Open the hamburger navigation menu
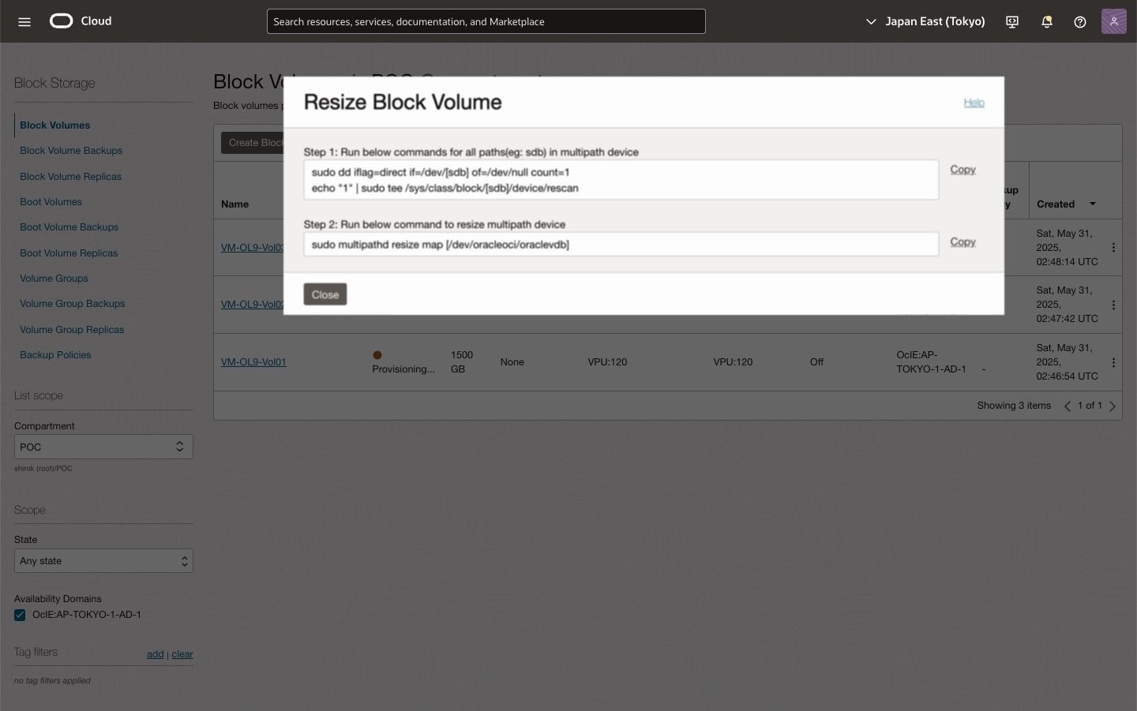The image size is (1137, 711). (24, 21)
